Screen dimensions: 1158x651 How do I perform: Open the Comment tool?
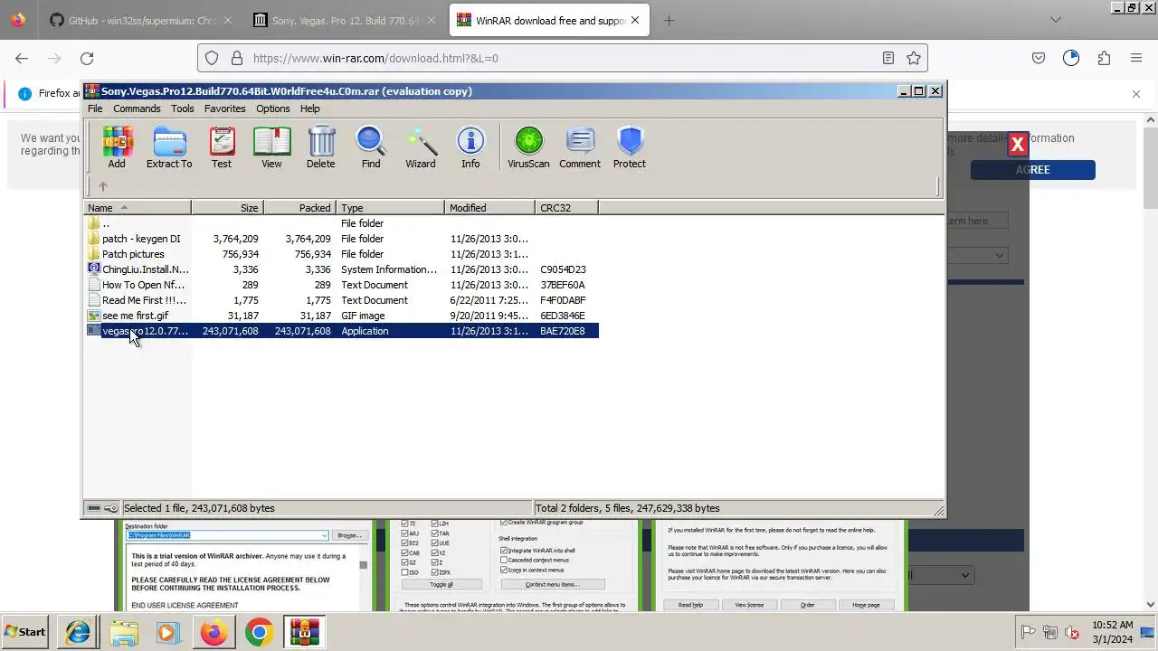pyautogui.click(x=580, y=147)
